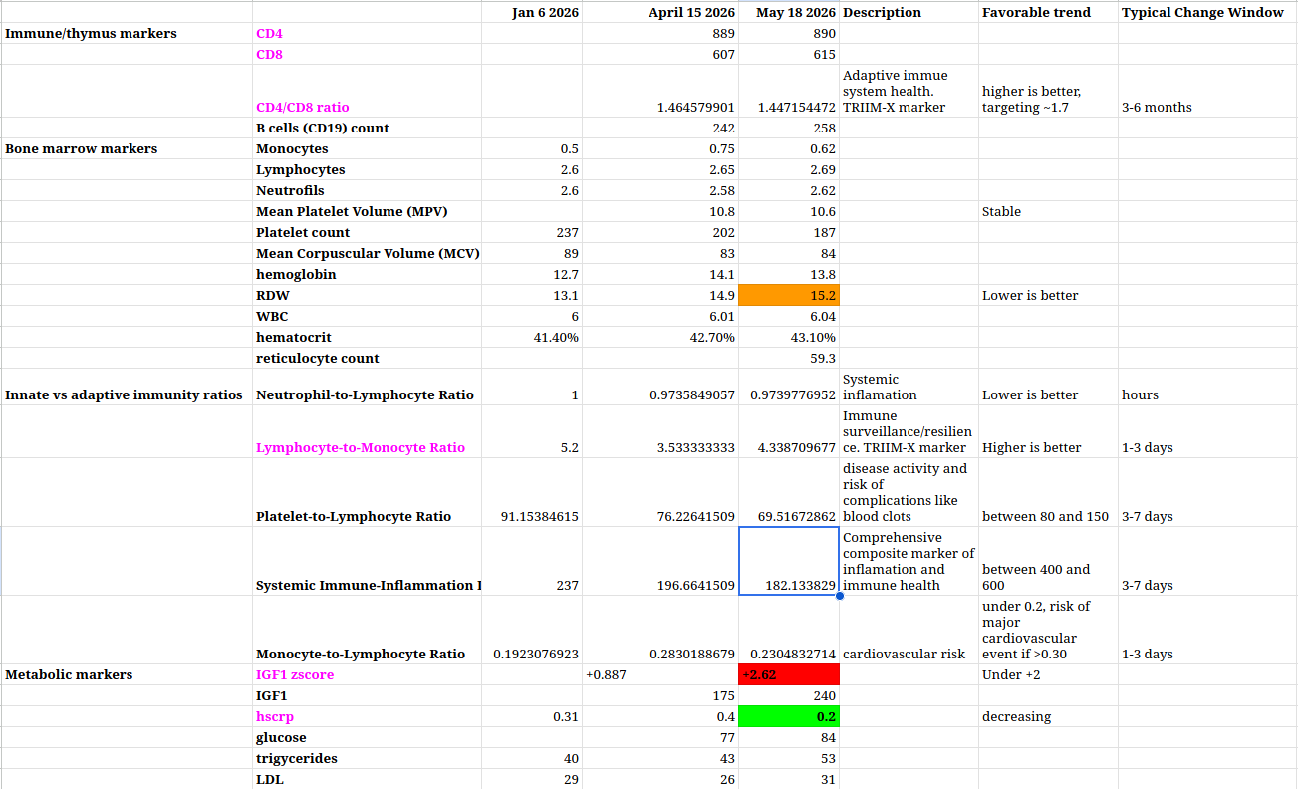Click the orange-highlighted RDW value 15.2
The image size is (1298, 789).
pos(789,295)
